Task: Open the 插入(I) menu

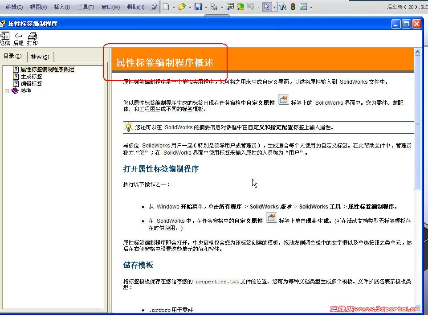Action: [62, 7]
